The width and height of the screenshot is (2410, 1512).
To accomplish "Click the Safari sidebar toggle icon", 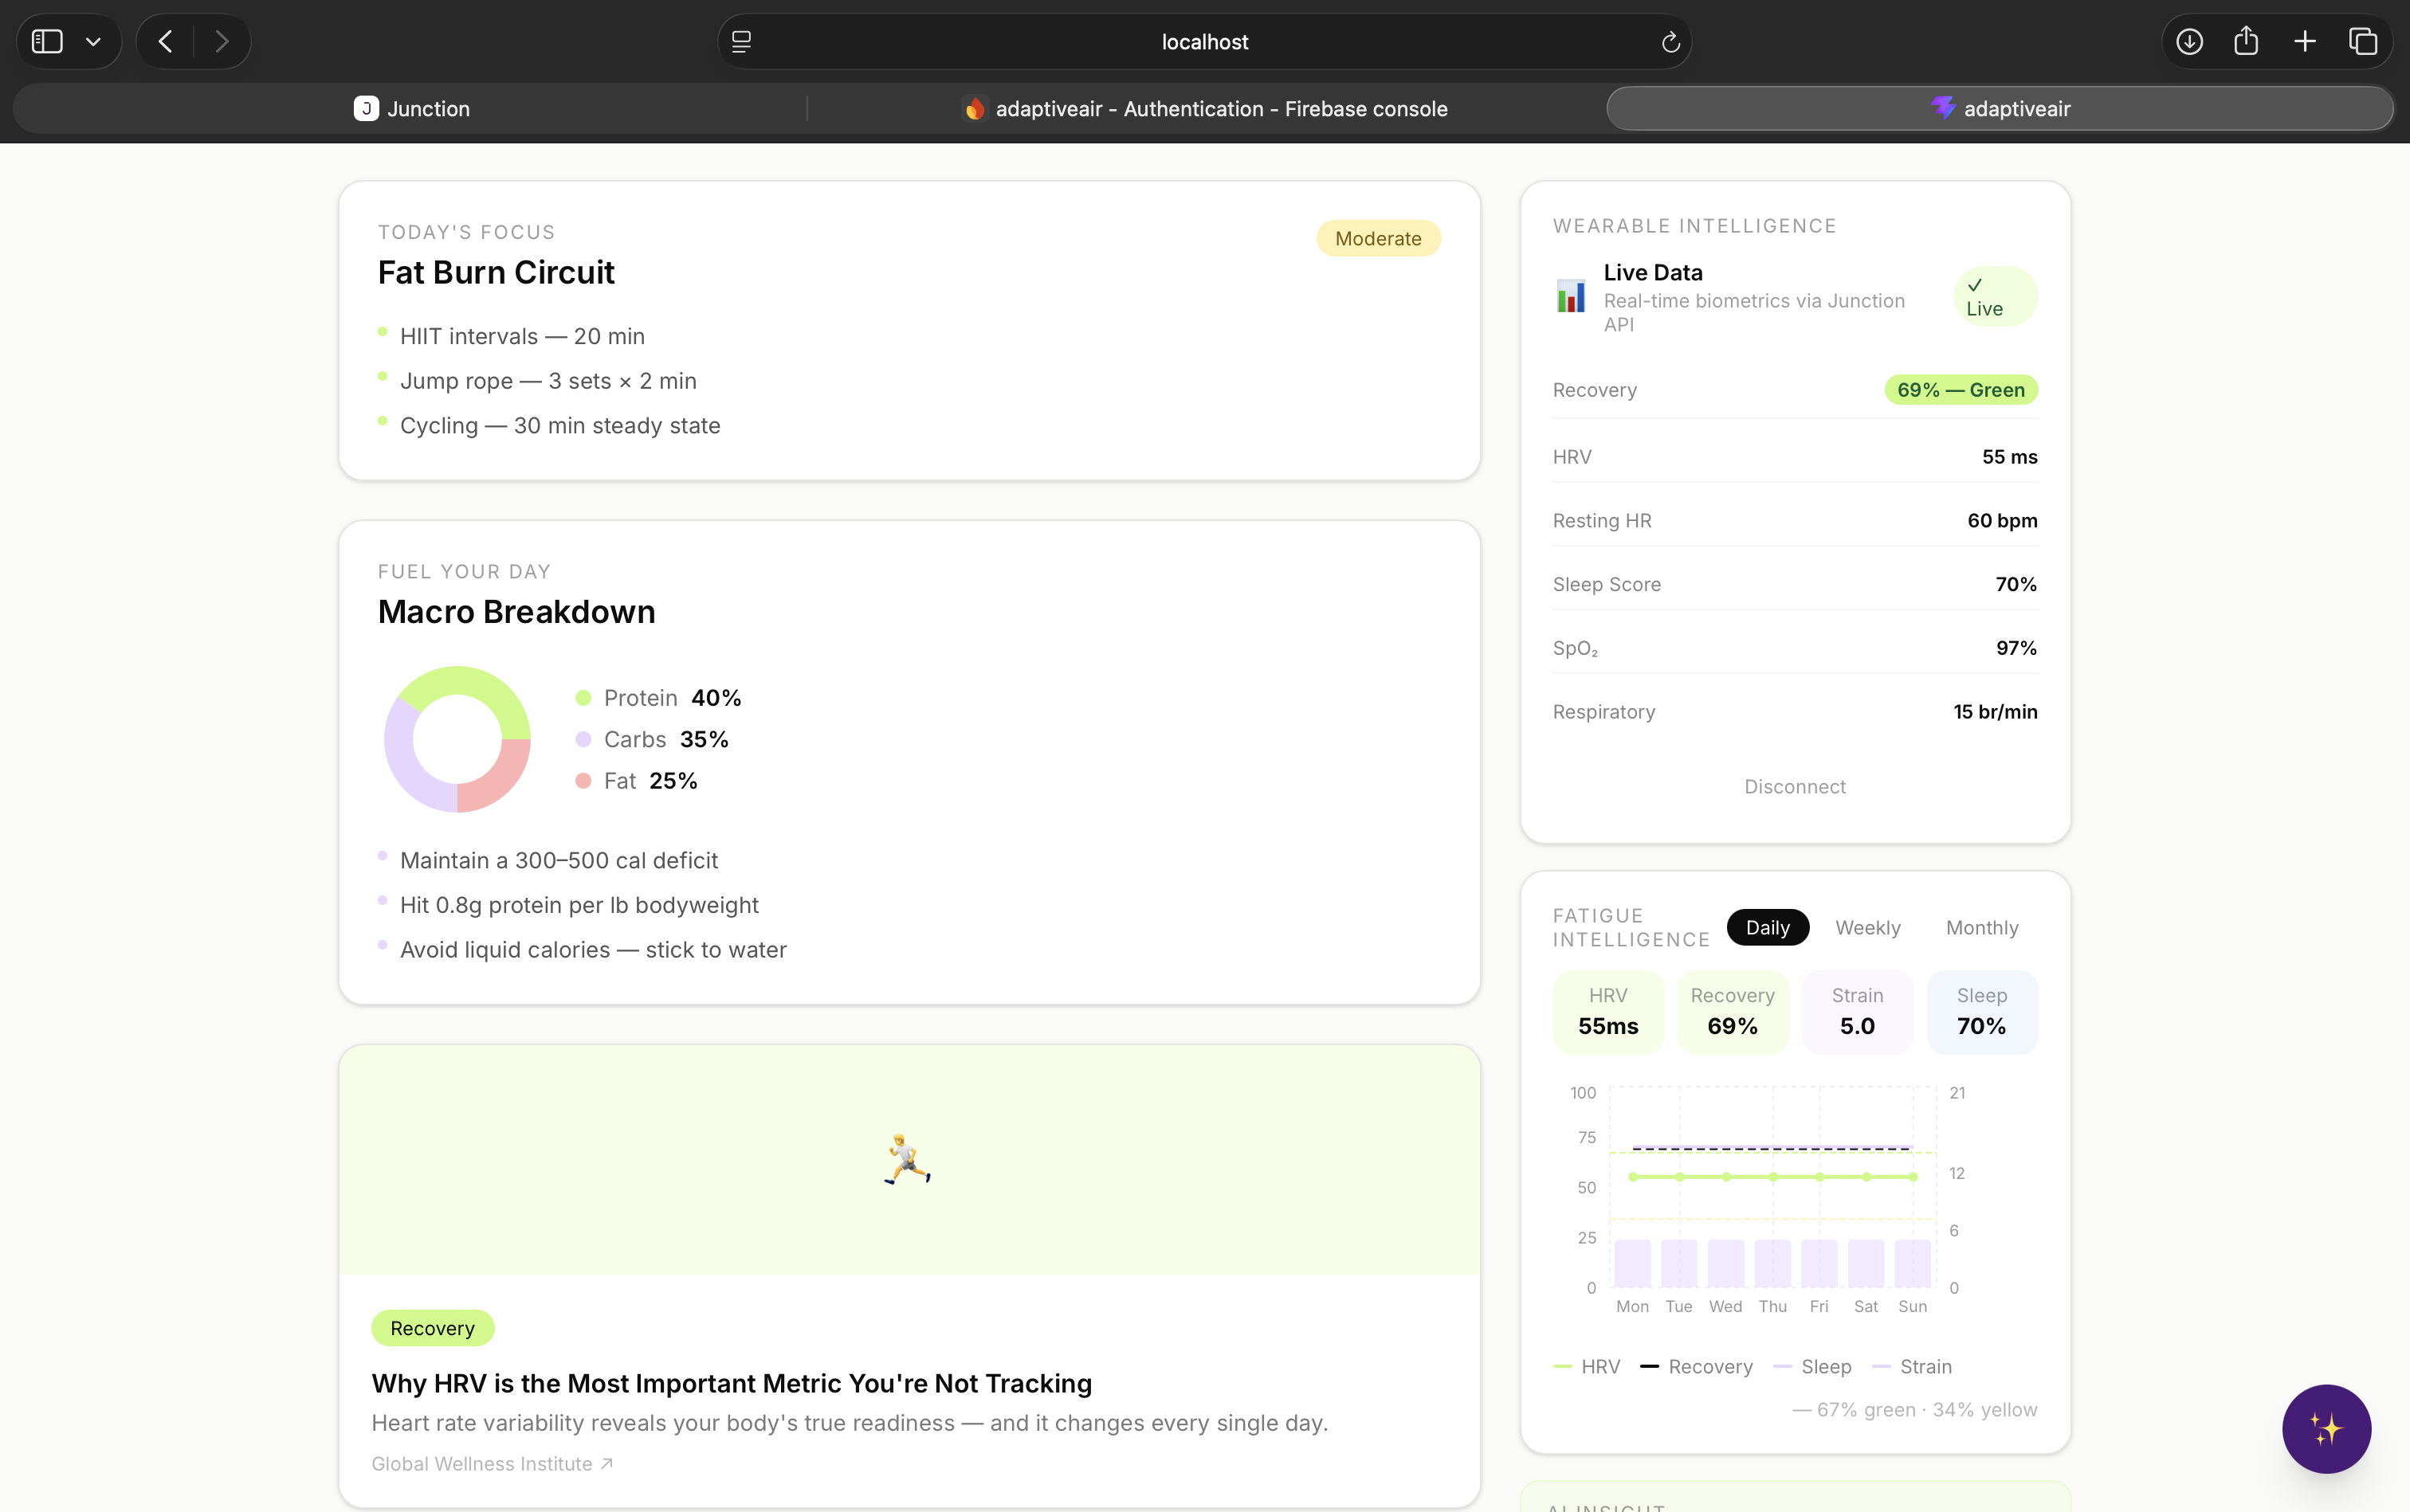I will (47, 41).
